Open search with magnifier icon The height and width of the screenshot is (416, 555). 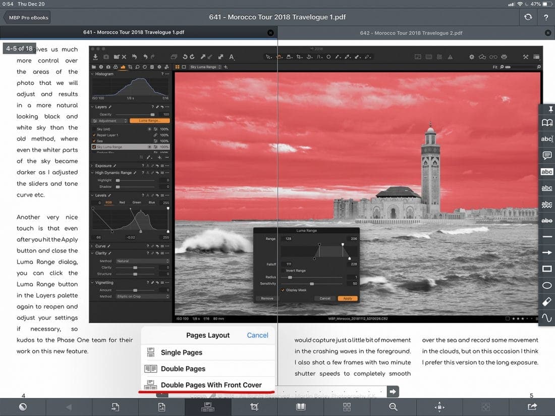393,407
